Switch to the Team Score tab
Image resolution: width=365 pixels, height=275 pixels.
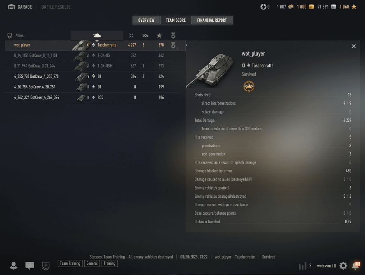tap(176, 20)
